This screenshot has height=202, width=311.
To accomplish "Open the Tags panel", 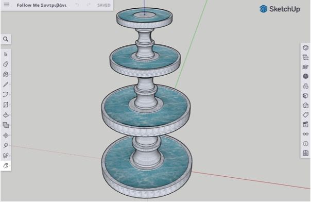I will 306,115.
